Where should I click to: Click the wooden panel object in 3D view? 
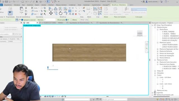89,52
